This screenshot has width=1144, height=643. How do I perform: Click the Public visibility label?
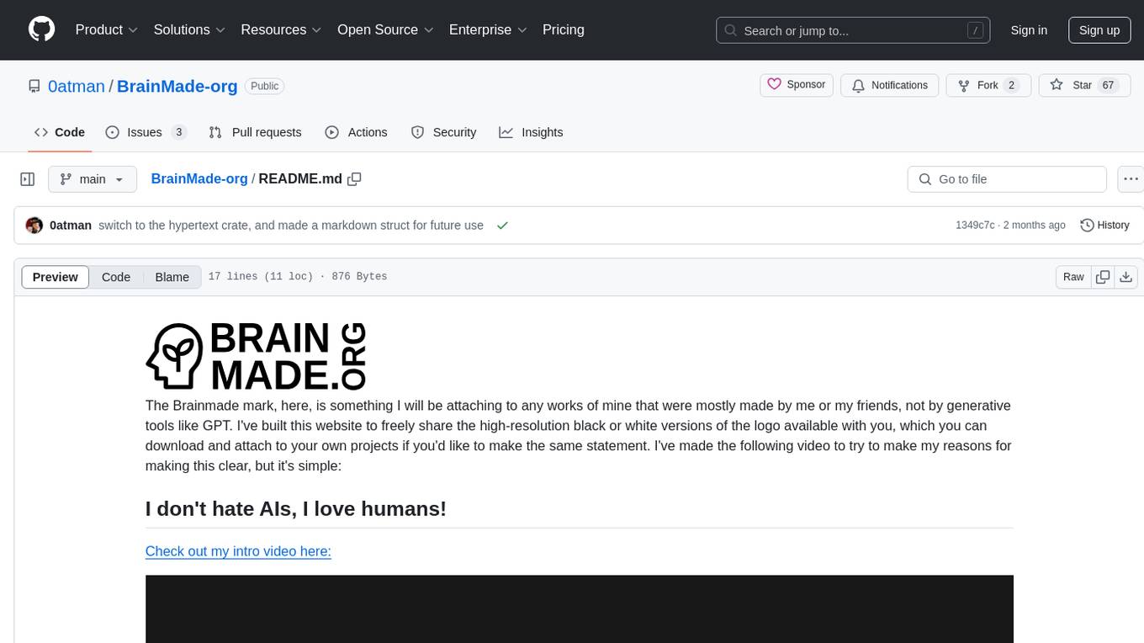pos(265,86)
